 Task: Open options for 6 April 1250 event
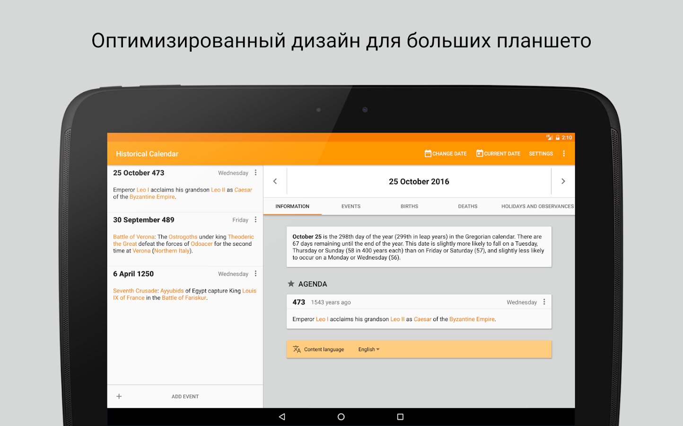tap(256, 274)
